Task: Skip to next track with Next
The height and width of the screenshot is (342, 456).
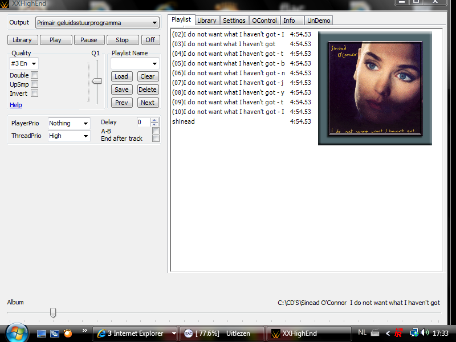Action: (148, 103)
